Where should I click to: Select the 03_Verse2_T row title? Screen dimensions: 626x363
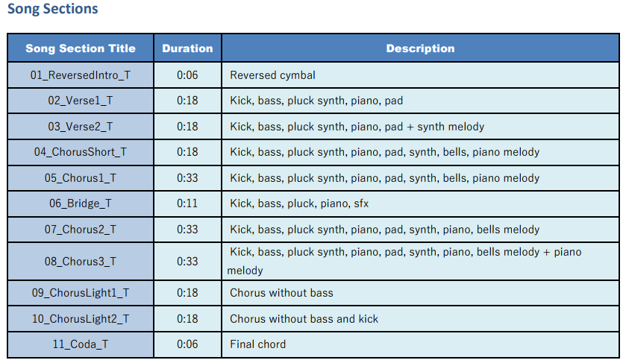pos(81,127)
